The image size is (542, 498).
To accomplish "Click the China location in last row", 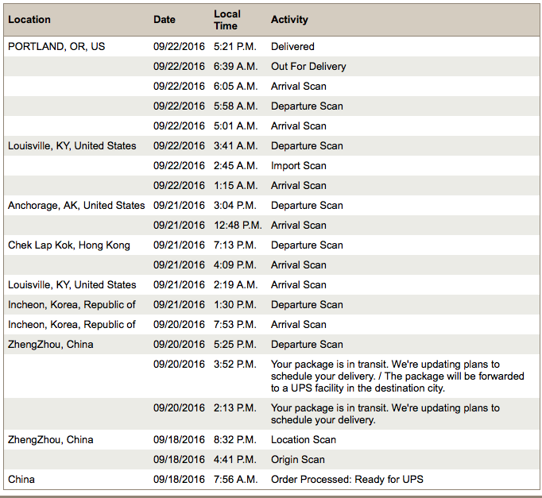I will click(21, 480).
